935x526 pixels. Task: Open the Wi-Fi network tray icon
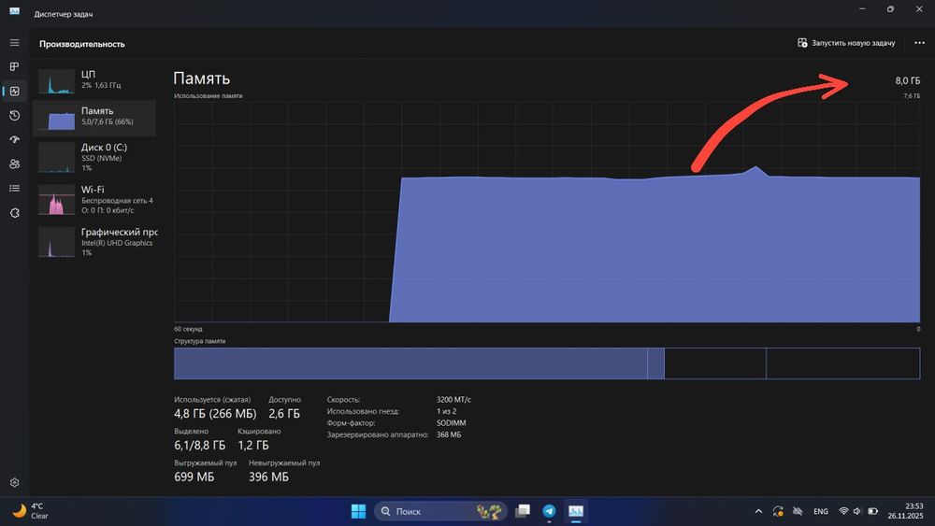(843, 511)
